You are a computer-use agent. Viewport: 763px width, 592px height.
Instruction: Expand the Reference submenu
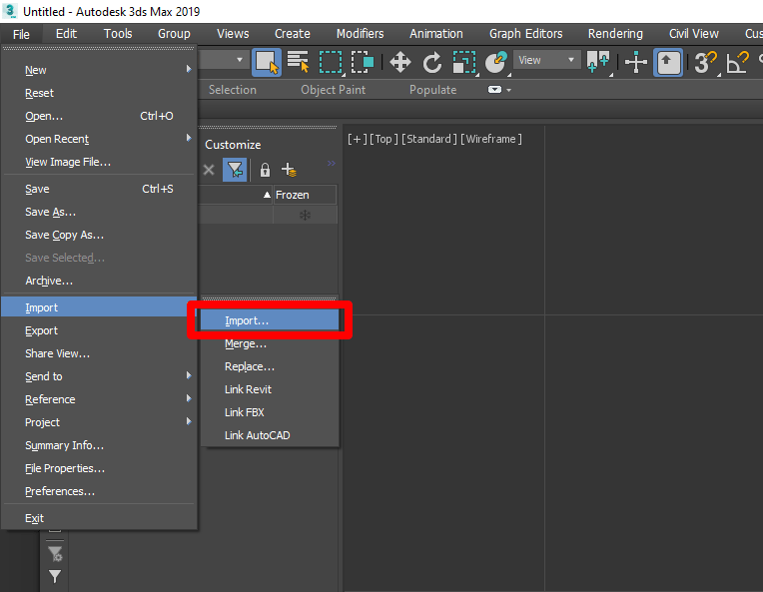99,399
